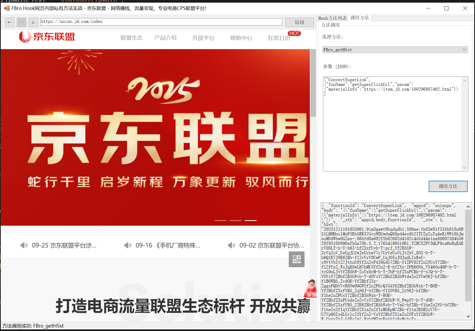The width and height of the screenshot is (475, 331).
Task: Click the 反馈 feedback mascot icon
Action: (311, 288)
